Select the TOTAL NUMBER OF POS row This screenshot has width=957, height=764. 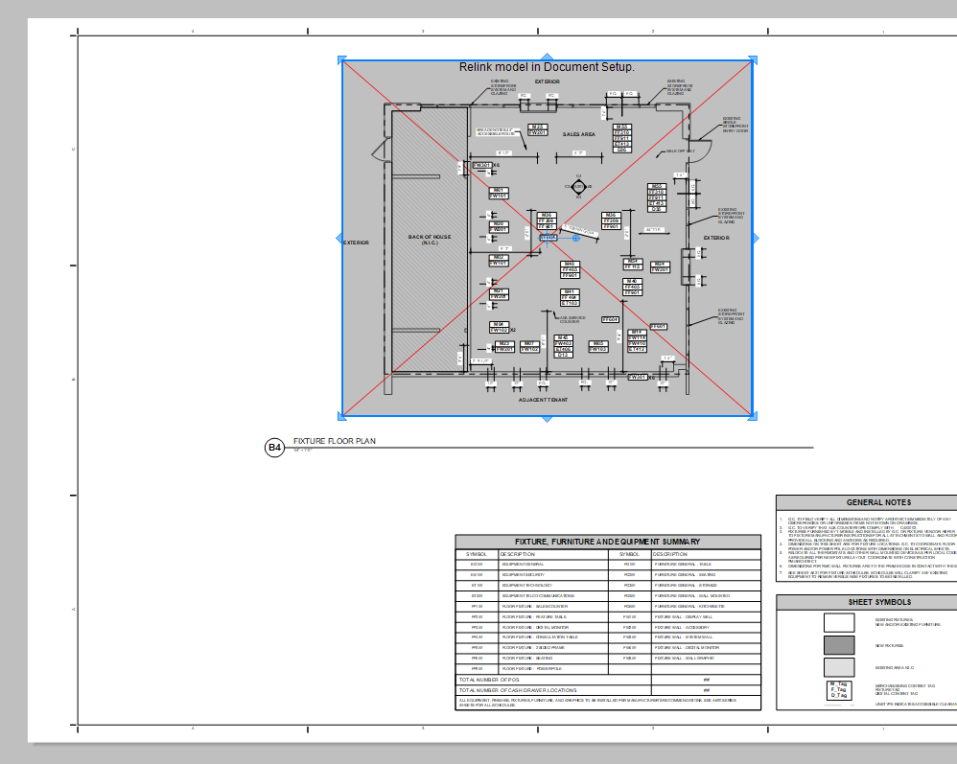pos(608,680)
